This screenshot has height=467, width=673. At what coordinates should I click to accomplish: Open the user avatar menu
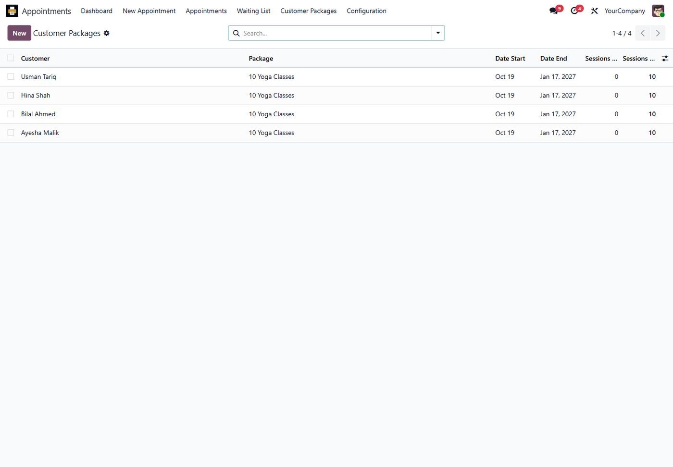[x=658, y=11]
